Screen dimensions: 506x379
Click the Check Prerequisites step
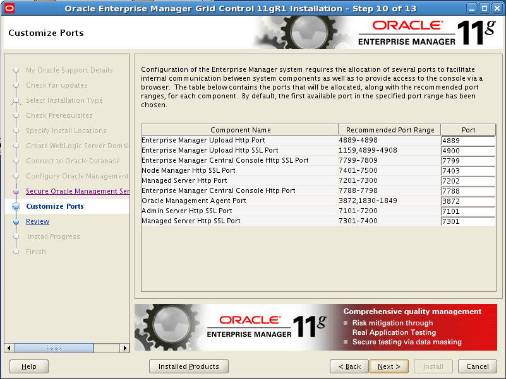(59, 115)
